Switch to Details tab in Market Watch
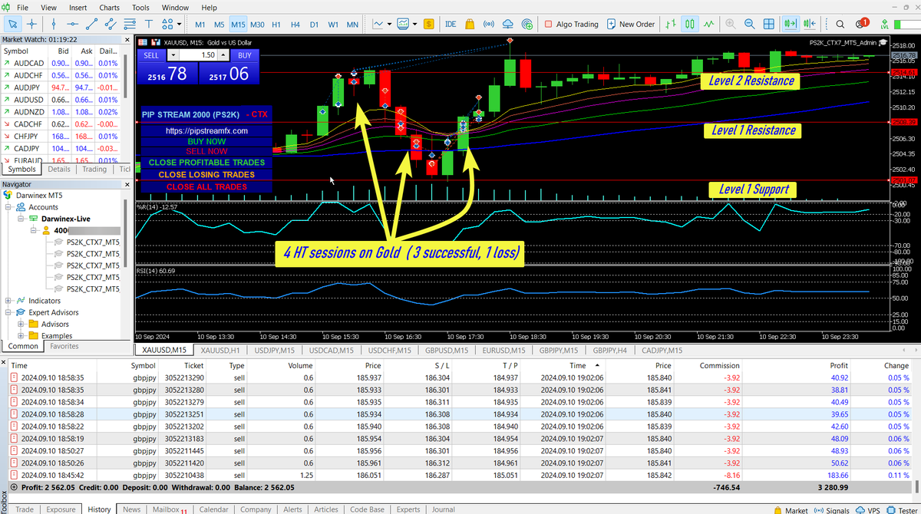 click(59, 169)
